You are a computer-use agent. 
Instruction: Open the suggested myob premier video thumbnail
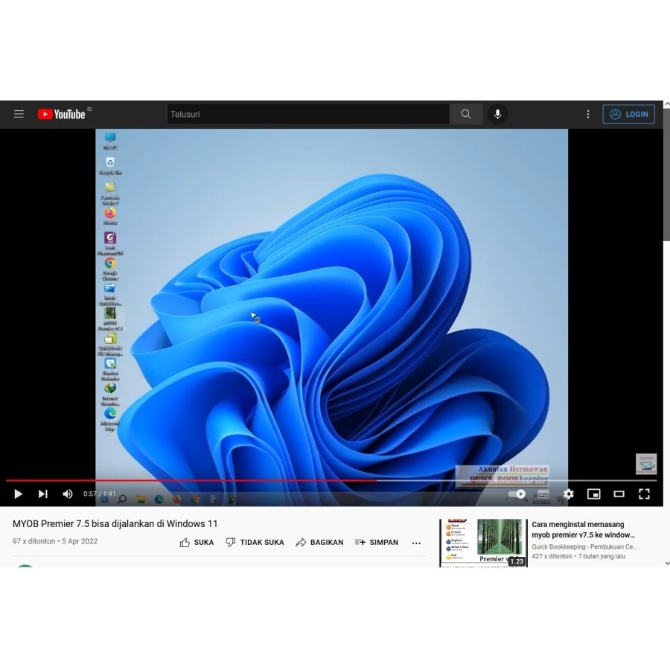483,542
